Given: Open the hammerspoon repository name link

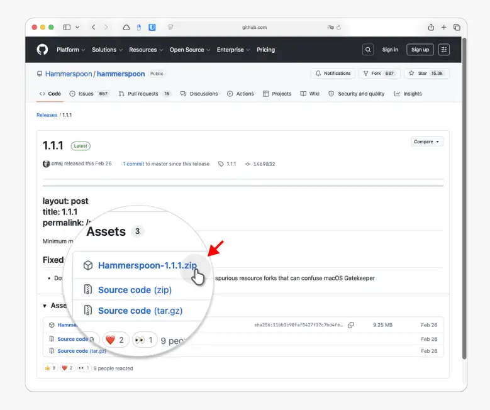Looking at the screenshot, I should tap(121, 74).
